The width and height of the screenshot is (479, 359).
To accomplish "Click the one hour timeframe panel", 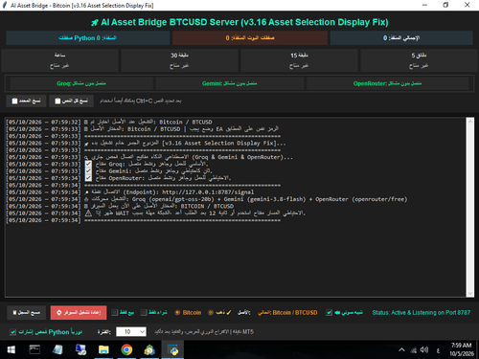I will tap(59, 60).
